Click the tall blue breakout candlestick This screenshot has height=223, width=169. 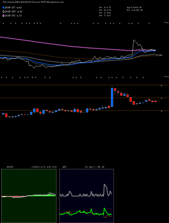[x=112, y=97]
